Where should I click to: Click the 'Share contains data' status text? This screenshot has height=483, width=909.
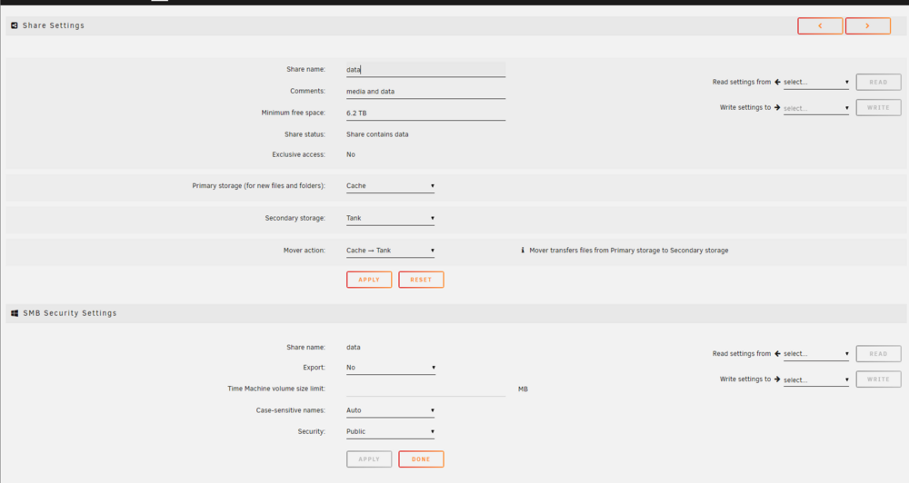tap(377, 134)
